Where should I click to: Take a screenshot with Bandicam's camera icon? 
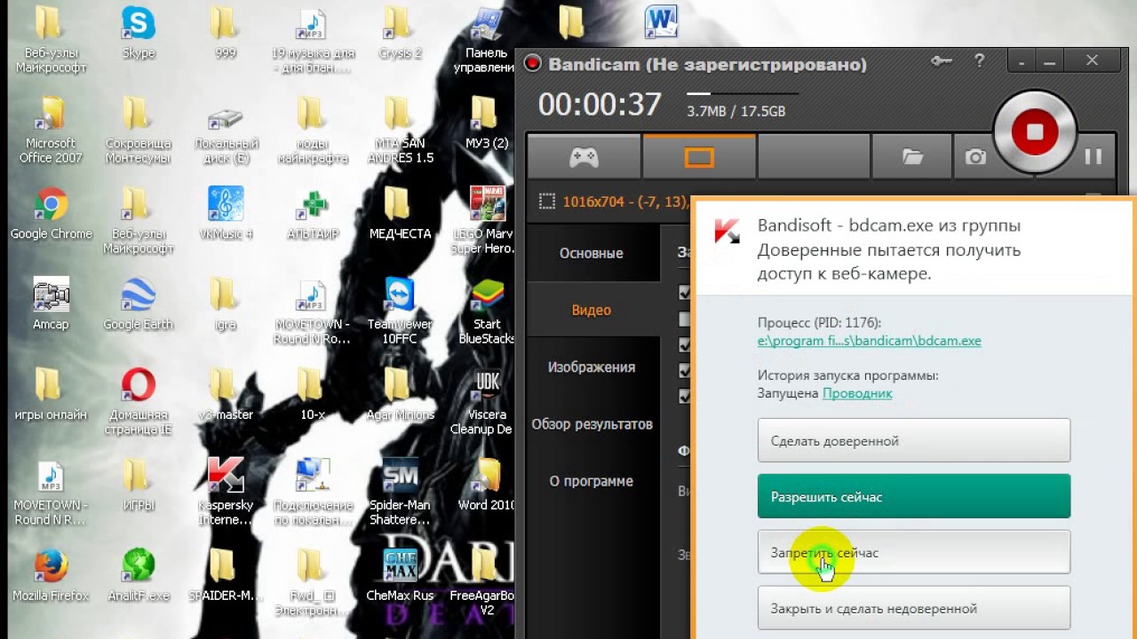pos(975,157)
